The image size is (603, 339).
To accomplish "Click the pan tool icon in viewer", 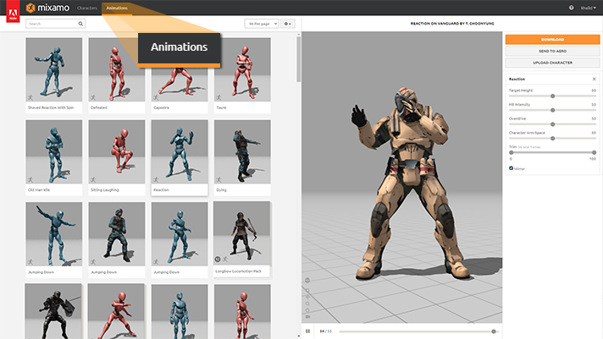I will coord(307,297).
